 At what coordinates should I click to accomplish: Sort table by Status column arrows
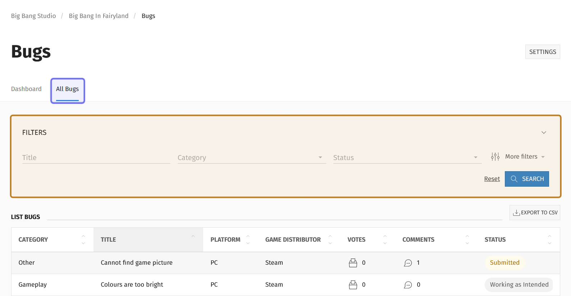[549, 240]
